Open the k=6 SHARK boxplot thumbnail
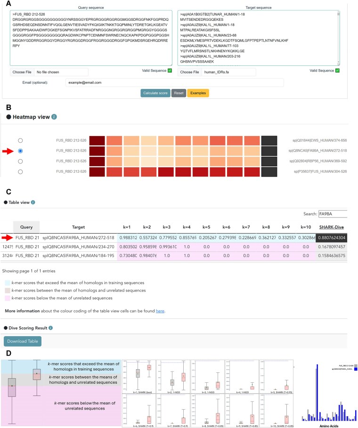The height and width of the screenshot is (428, 358). tap(138, 411)
